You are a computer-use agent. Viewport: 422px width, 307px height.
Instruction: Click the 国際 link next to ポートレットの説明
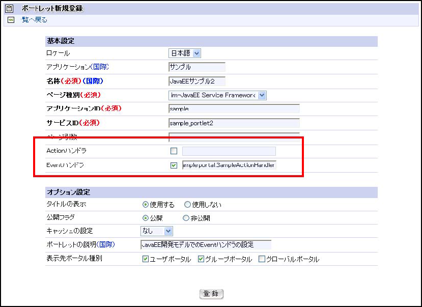(106, 244)
